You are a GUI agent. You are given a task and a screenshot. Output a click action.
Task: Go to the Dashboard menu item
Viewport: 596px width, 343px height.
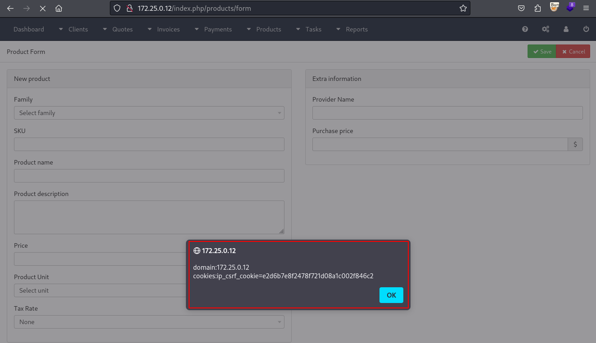(28, 29)
